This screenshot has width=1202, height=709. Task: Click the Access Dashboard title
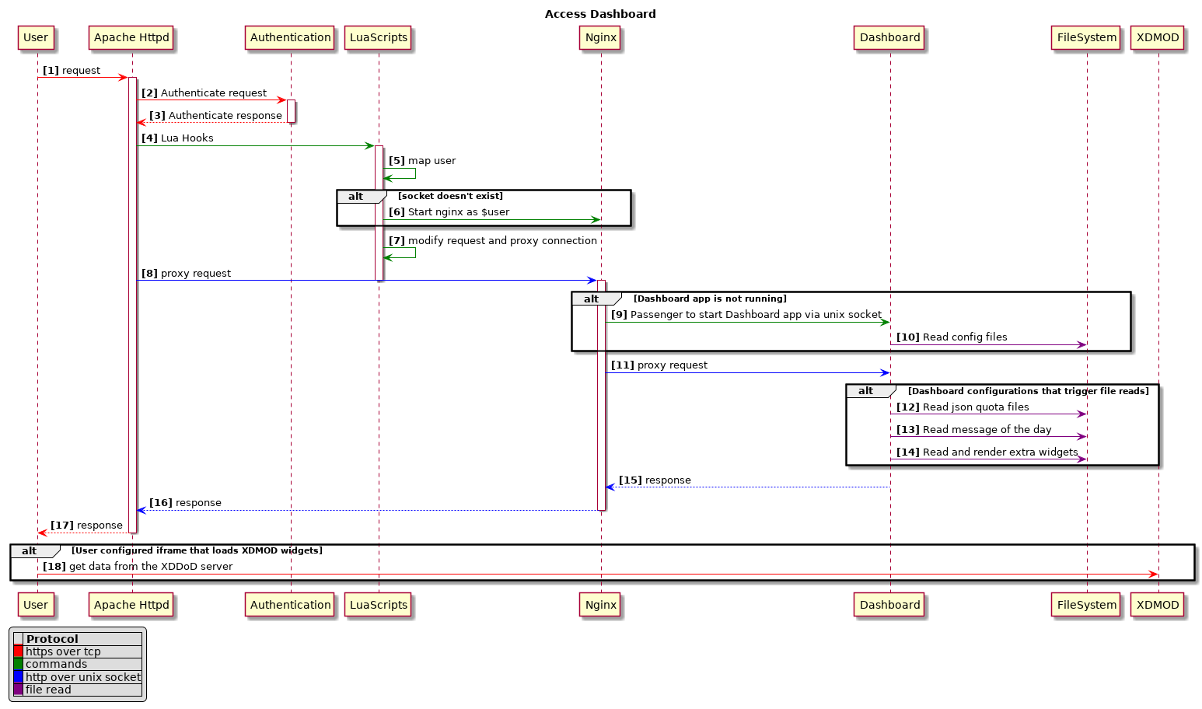click(601, 13)
